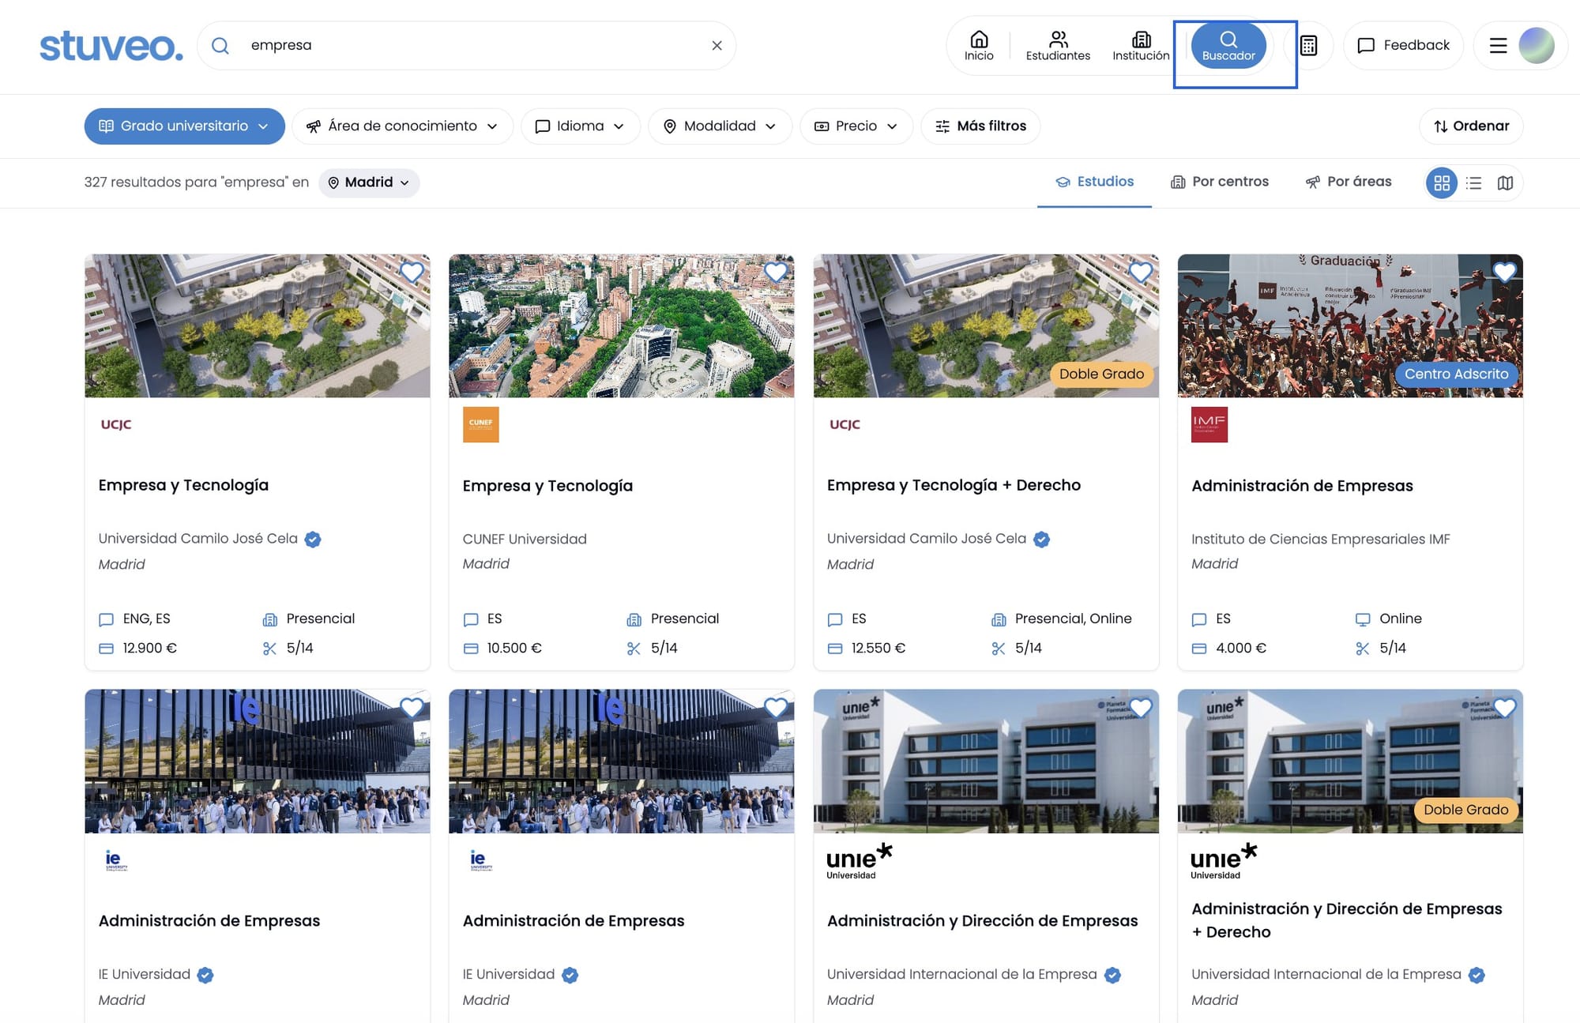Favorite the IMF Administración de Empresas card

(x=1504, y=273)
